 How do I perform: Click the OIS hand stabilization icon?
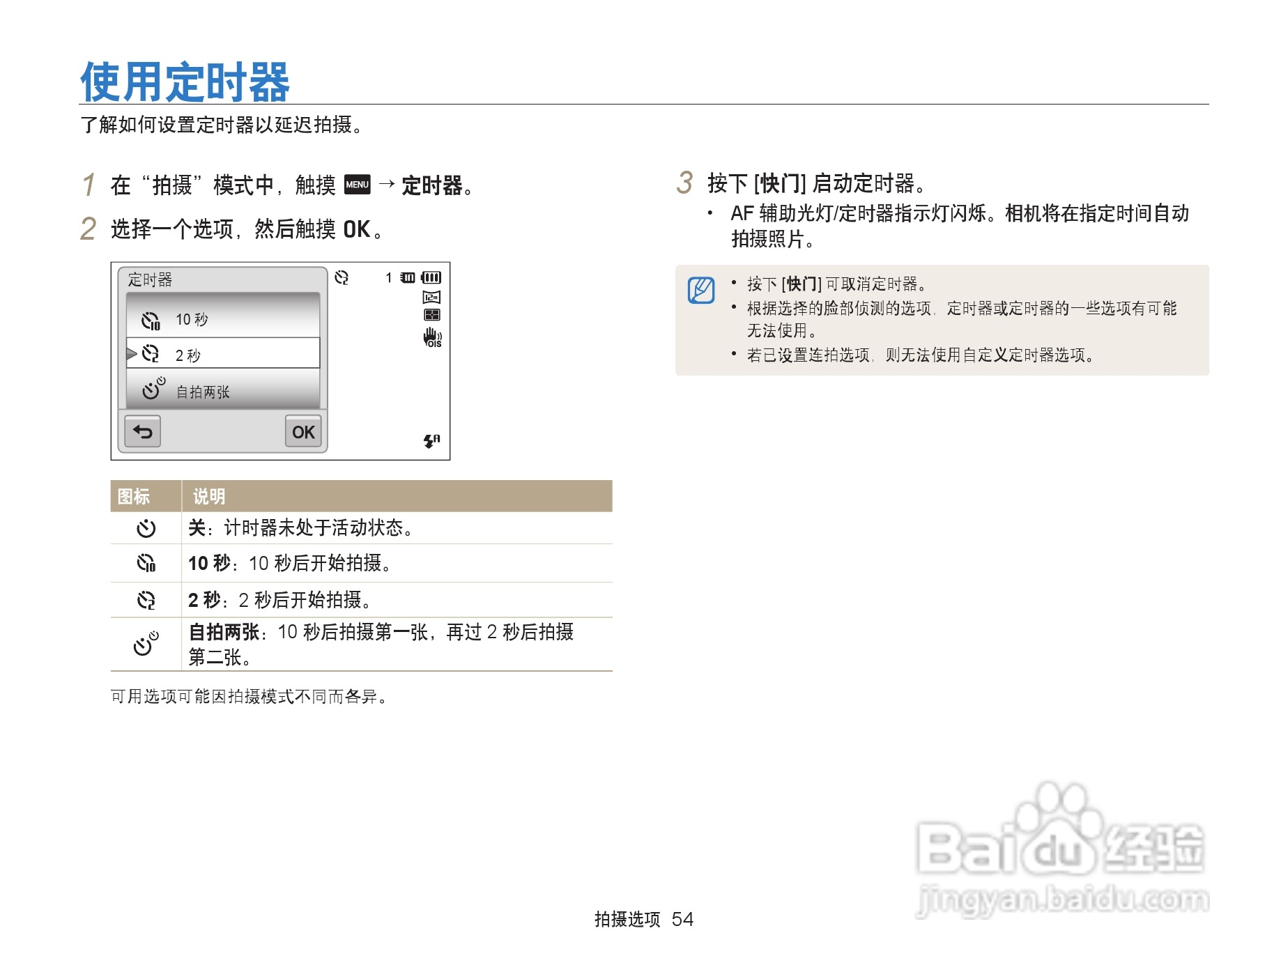click(x=432, y=337)
